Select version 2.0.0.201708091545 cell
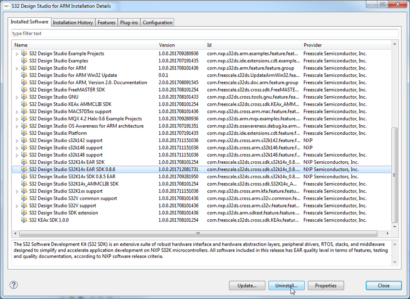Screen dimensions: 410x299 click(x=179, y=83)
